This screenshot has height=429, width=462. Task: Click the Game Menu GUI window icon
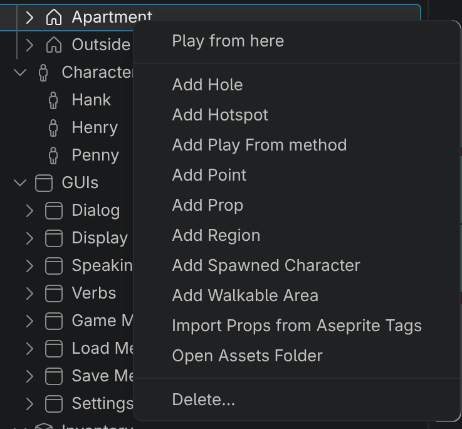point(54,320)
